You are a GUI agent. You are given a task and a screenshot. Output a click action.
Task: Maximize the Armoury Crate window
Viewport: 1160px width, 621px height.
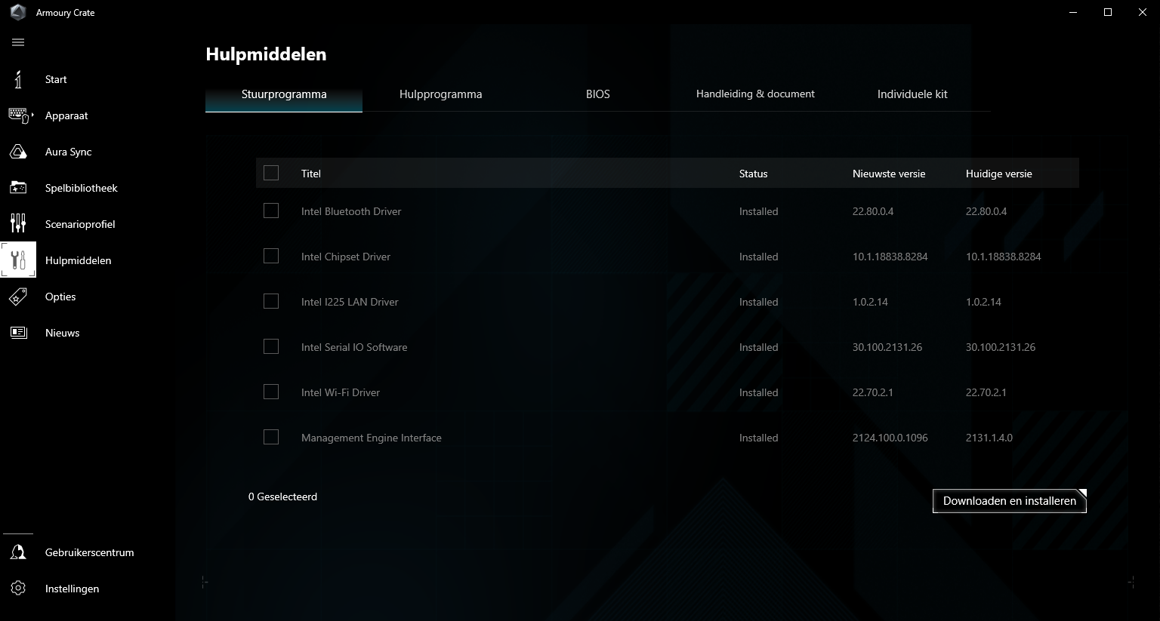pyautogui.click(x=1108, y=12)
